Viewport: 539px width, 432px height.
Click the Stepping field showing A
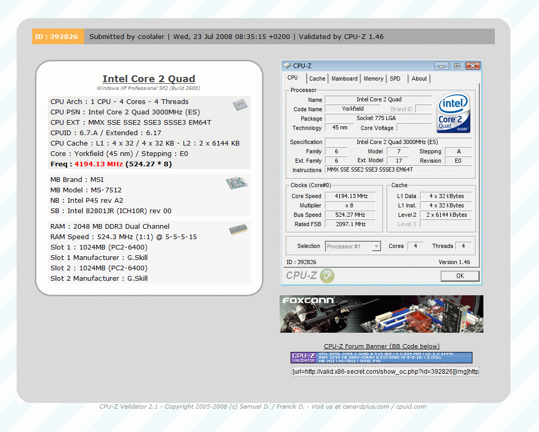458,151
